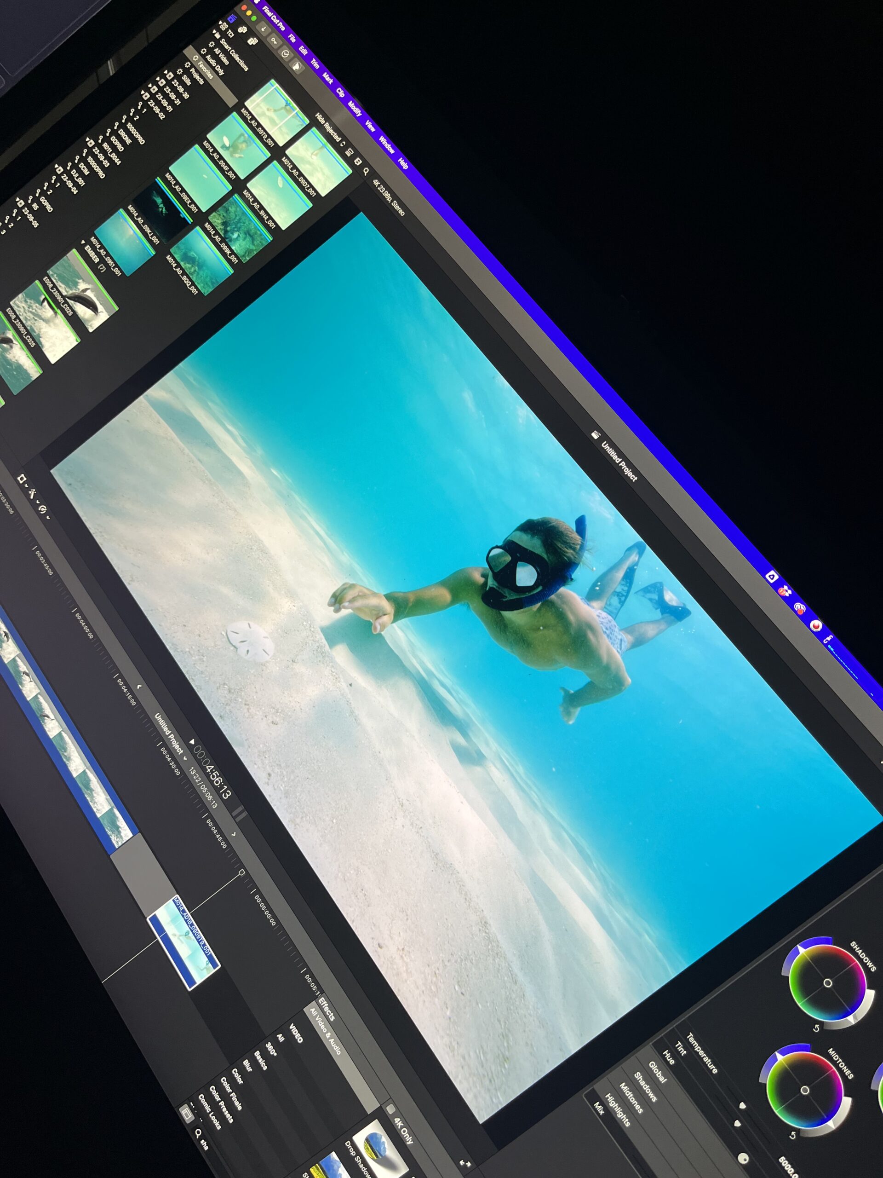Open the Modify menu
The height and width of the screenshot is (1178, 883).
point(355,110)
